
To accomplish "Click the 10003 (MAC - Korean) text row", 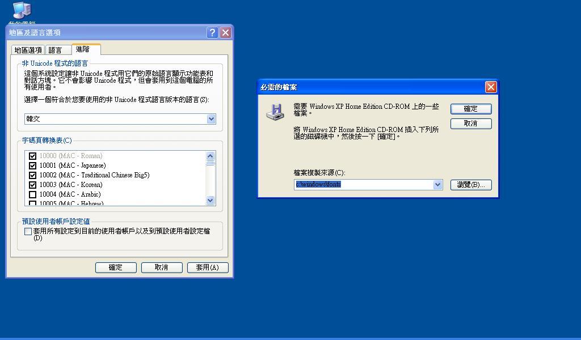I will coord(71,185).
